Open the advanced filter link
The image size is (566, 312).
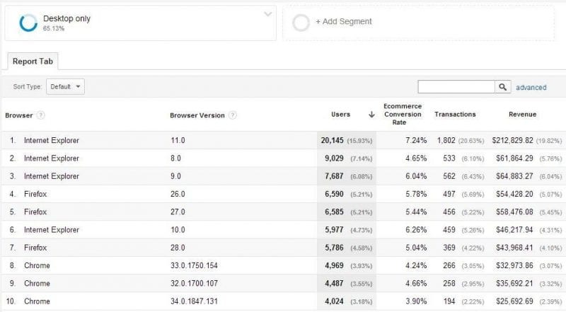click(531, 88)
